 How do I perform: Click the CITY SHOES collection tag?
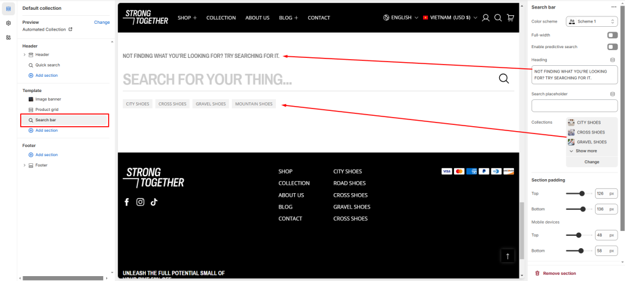click(x=137, y=104)
